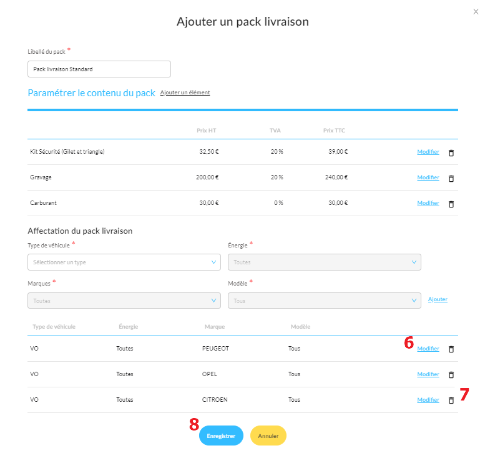Click the TVA column header
Viewport: 485px width, 458px height.
275,131
